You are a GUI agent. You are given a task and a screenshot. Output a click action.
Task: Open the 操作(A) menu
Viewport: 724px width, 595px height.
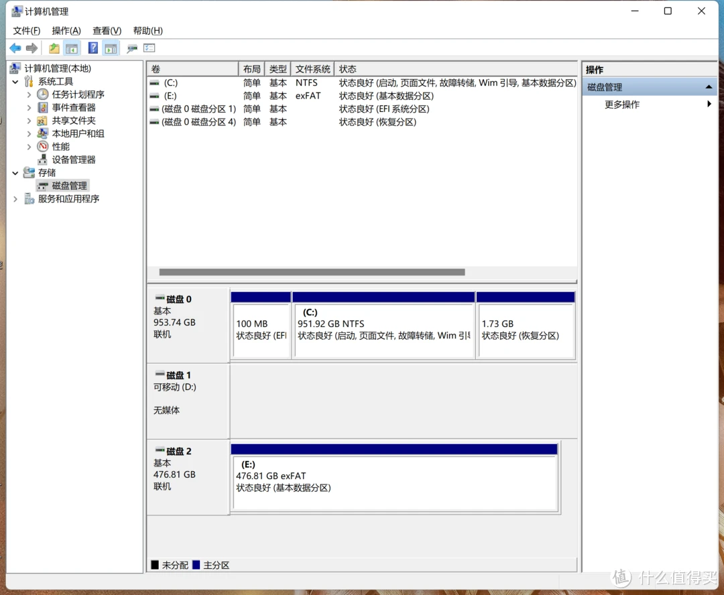(66, 31)
